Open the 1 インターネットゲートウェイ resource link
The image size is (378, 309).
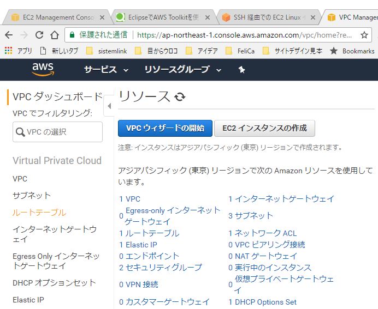281,199
